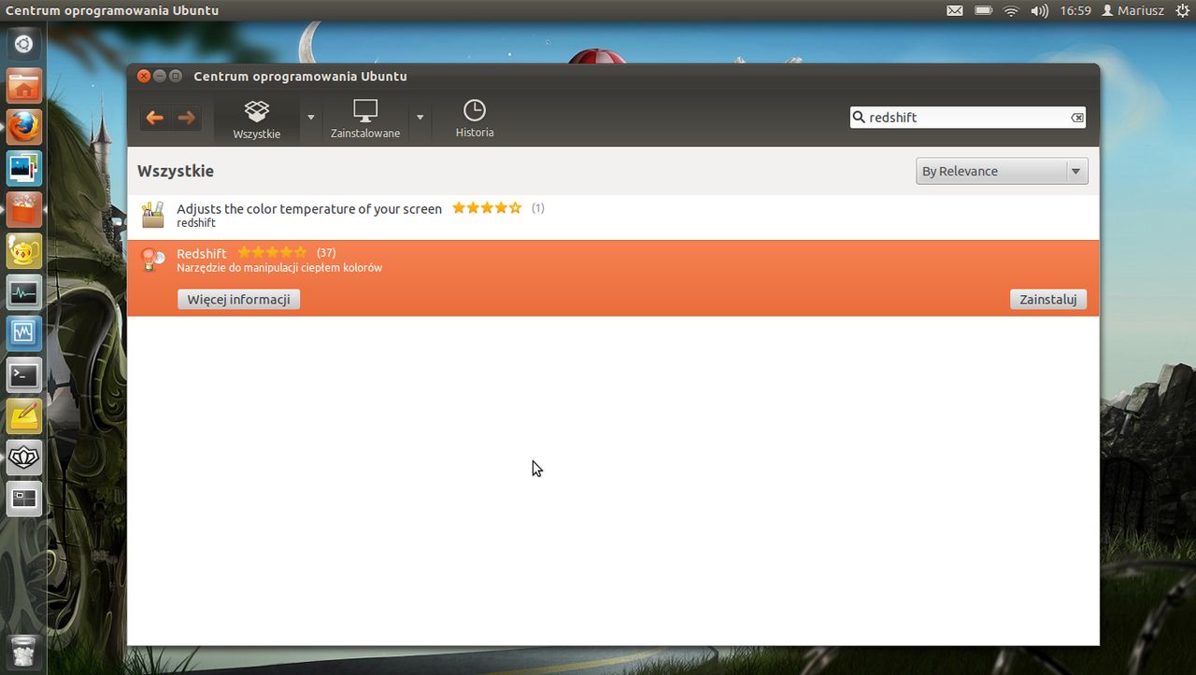
Task: Clear the search text with the clear icon
Action: click(x=1076, y=118)
